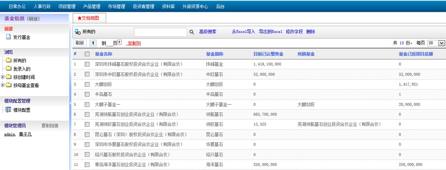Open the 投资者管理 menu
The width and height of the screenshot is (446, 170).
pos(144,7)
